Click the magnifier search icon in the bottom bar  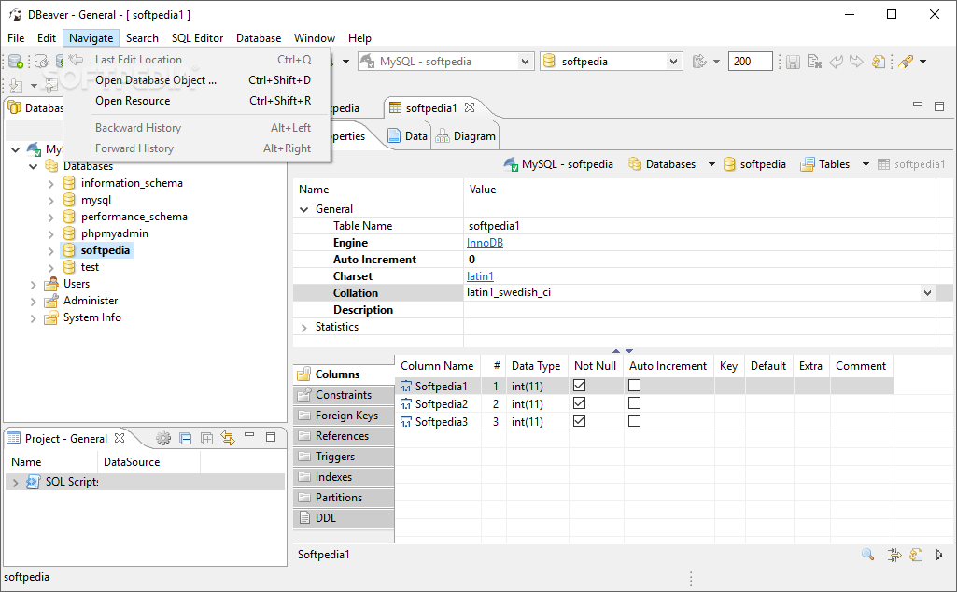867,554
